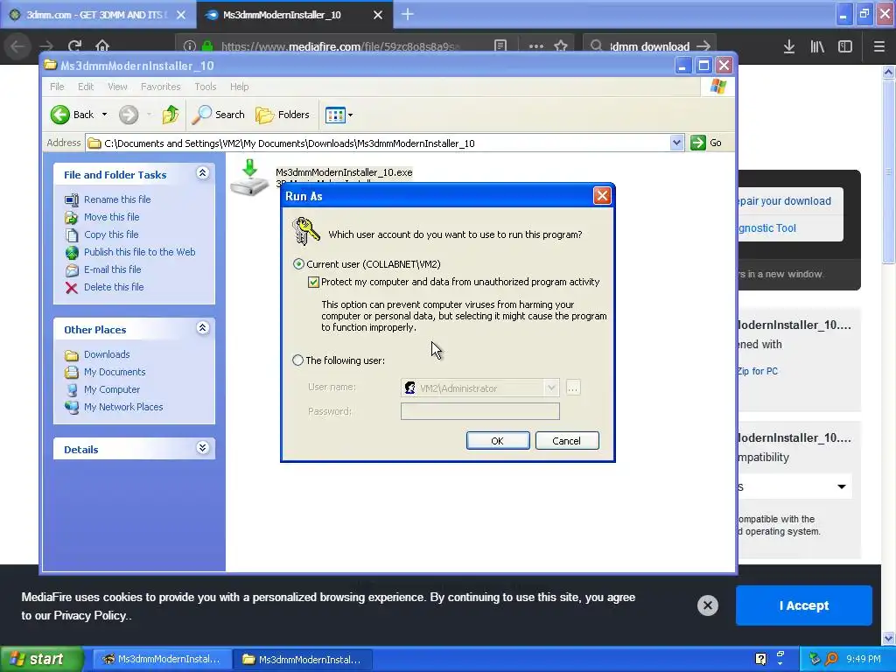This screenshot has height=672, width=896.
Task: Click Publish this file to the Web
Action: (139, 252)
